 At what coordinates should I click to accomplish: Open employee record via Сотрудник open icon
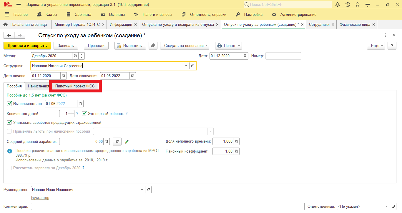coord(193,66)
